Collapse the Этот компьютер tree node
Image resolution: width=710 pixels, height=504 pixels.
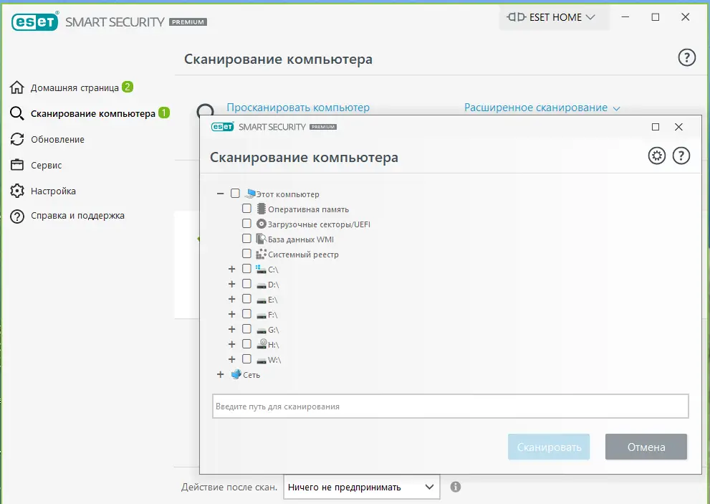click(220, 194)
